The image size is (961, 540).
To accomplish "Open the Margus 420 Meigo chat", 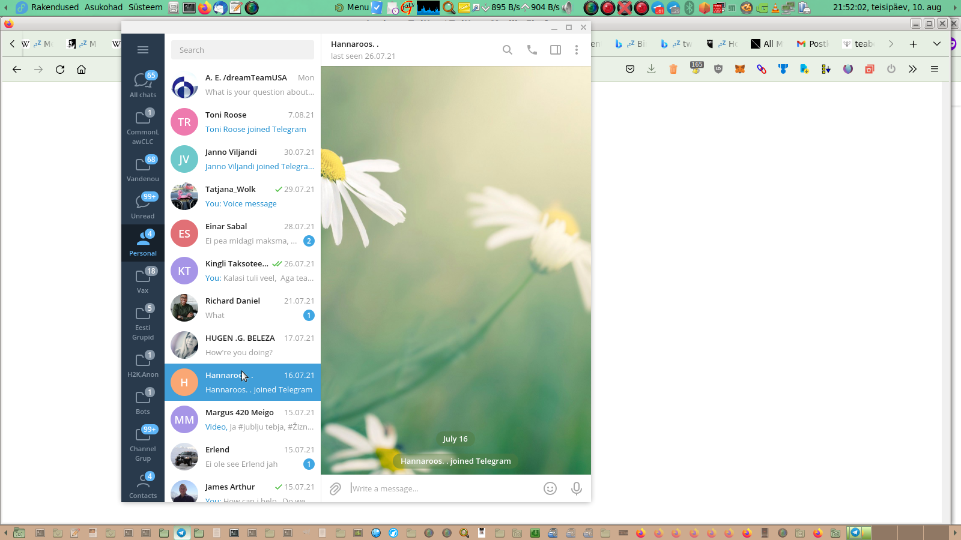I will tap(243, 419).
